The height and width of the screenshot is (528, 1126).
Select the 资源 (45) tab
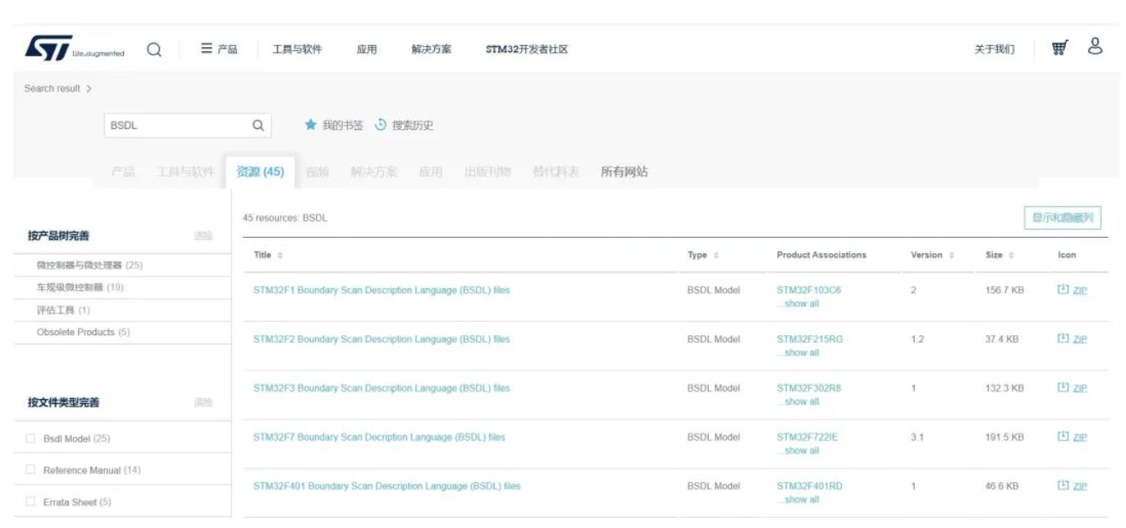(x=260, y=172)
